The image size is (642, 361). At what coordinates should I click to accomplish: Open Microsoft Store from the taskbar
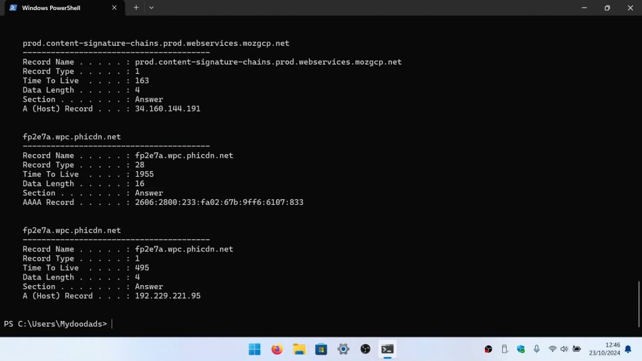321,349
